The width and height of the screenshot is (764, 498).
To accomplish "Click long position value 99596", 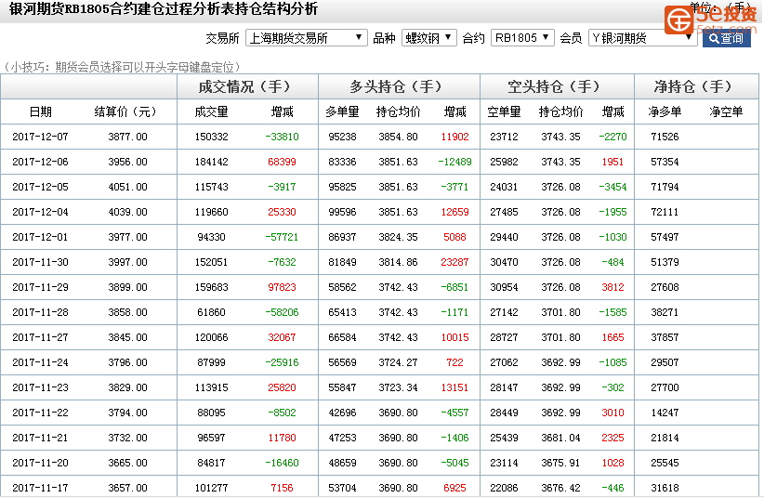I will [343, 212].
